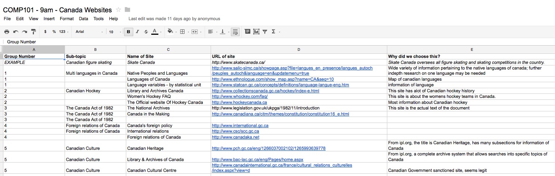Open the collectionscanada.gc.ca hockey link

click(266, 91)
